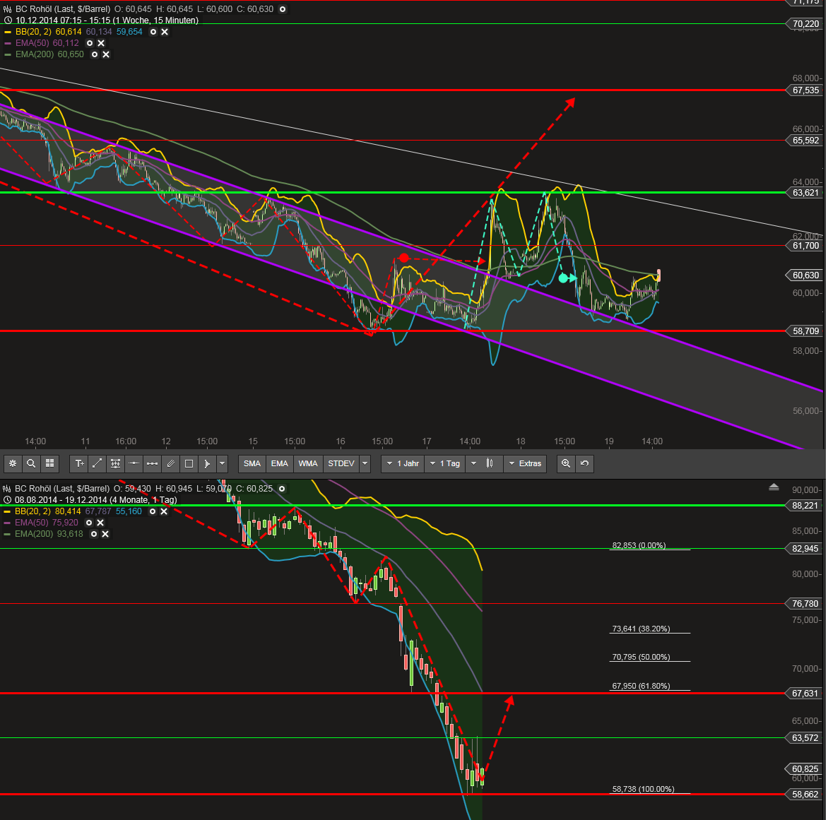
Task: Click the 58,709 red support price tag
Action: 805,331
